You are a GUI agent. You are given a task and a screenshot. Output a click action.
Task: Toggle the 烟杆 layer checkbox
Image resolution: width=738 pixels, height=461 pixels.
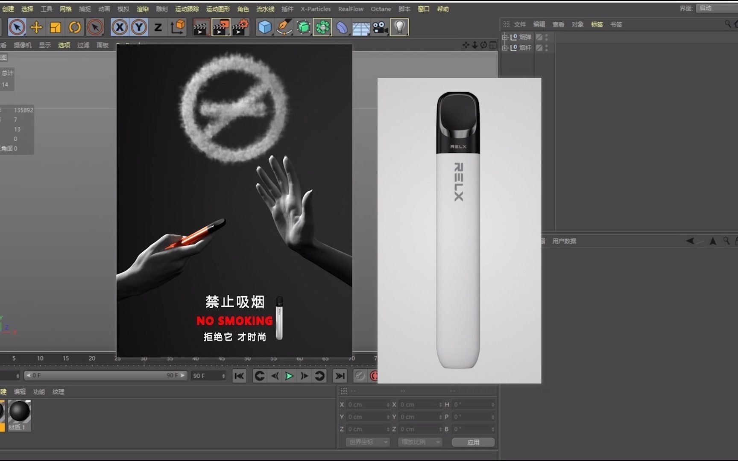539,47
